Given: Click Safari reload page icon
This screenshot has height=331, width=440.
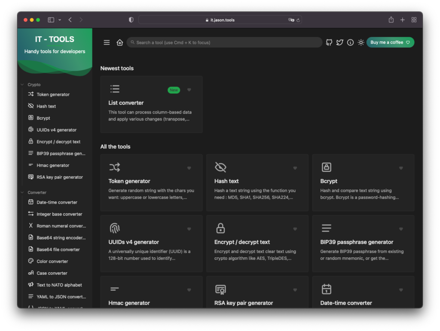Looking at the screenshot, I should click(298, 20).
